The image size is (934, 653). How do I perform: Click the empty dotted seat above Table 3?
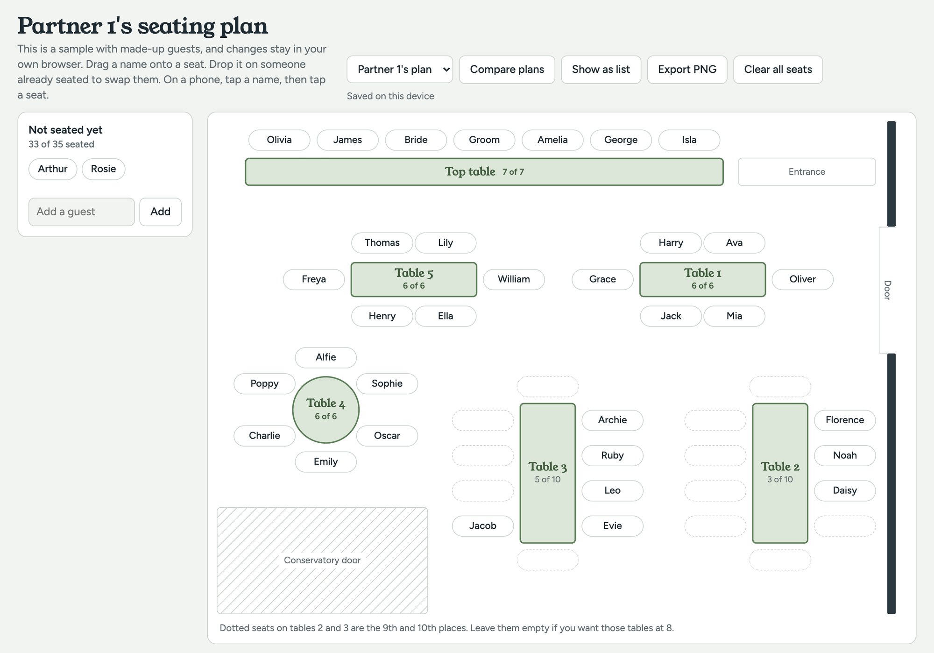click(547, 387)
